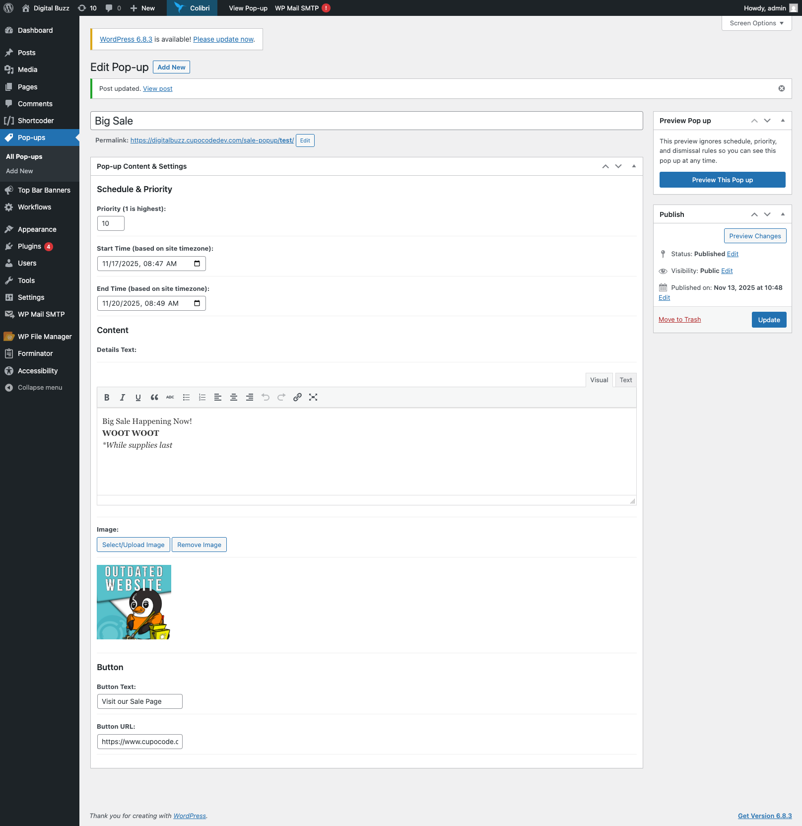802x826 pixels.
Task: Click the Undo icon in the editor
Action: tap(266, 397)
